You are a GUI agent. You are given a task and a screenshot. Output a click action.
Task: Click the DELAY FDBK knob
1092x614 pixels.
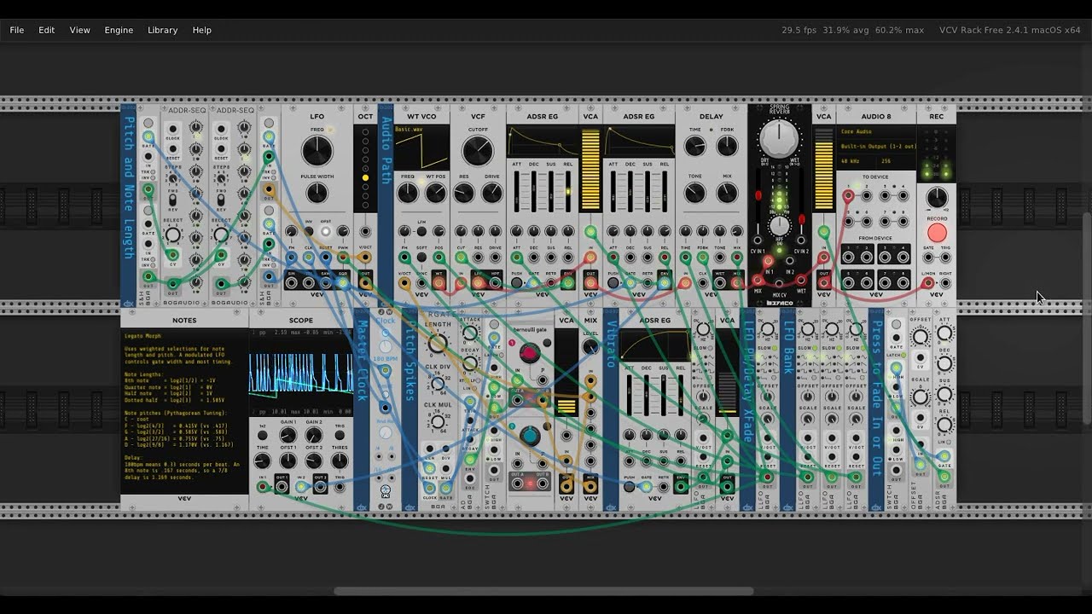pos(727,146)
